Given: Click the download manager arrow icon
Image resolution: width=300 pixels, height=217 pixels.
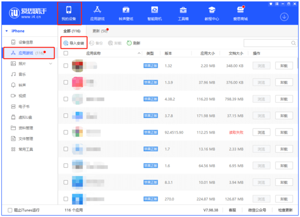Looking at the screenshot, I should point(284,17).
